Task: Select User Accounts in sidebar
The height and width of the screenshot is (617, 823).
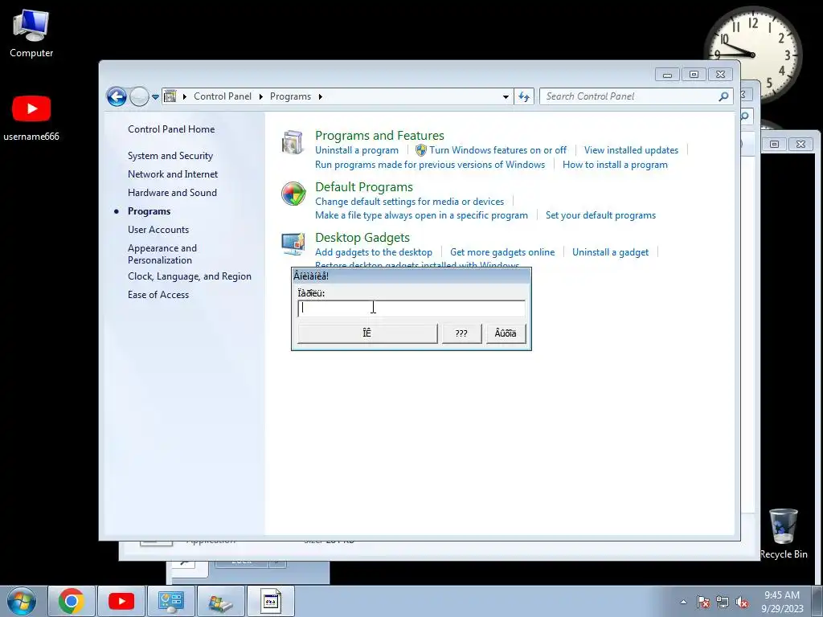Action: tap(158, 230)
